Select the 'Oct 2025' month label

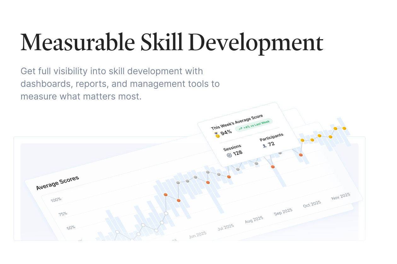tap(312, 204)
